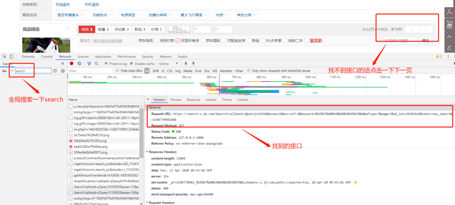The image size is (455, 205).
Task: Refresh the search results in Search panel
Action: coord(55,71)
